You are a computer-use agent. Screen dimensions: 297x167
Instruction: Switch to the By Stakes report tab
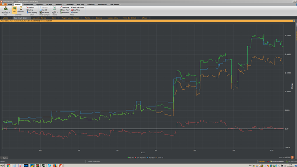pyautogui.click(x=6, y=18)
